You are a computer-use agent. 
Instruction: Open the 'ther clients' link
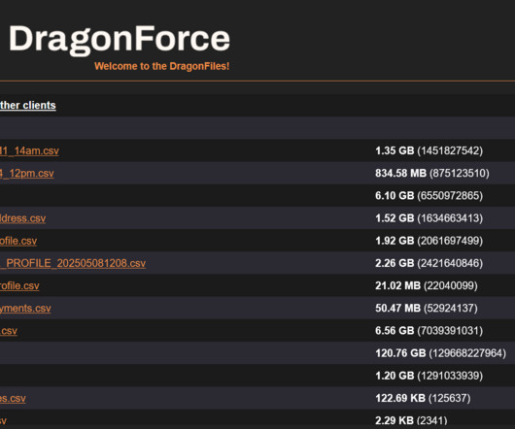tap(28, 105)
